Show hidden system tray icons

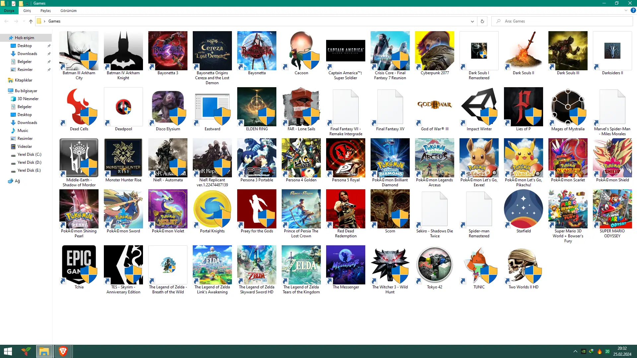[575, 351]
